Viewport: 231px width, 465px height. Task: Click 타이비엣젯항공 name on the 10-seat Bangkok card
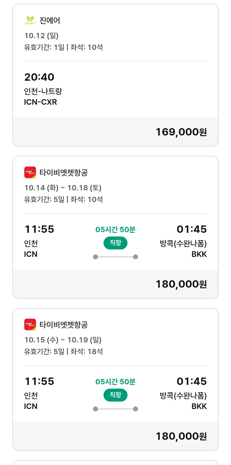click(64, 172)
